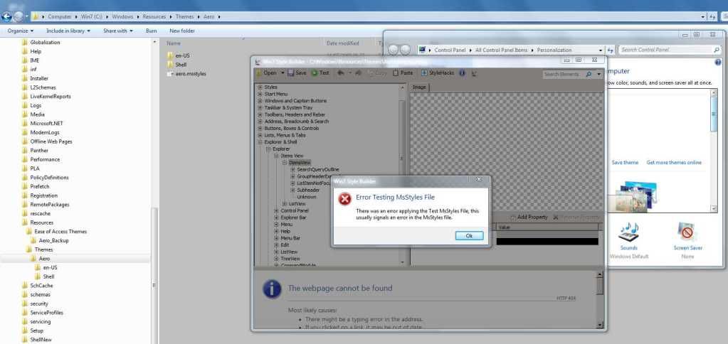The height and width of the screenshot is (344, 728).
Task: Click the Windows breadcrumb in address bar
Action: pos(122,16)
